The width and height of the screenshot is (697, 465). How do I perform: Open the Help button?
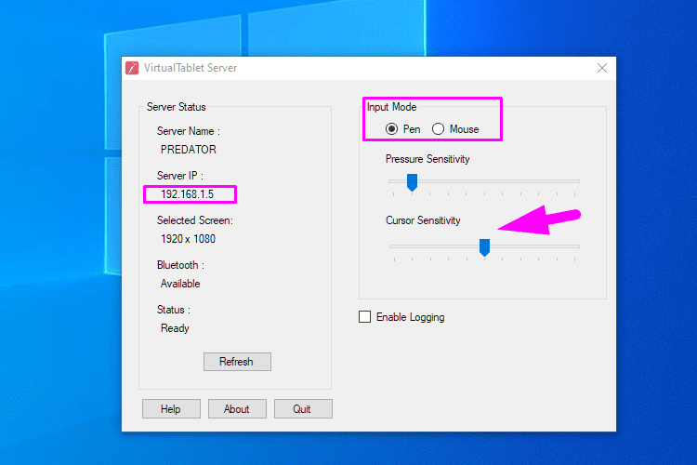(x=171, y=409)
